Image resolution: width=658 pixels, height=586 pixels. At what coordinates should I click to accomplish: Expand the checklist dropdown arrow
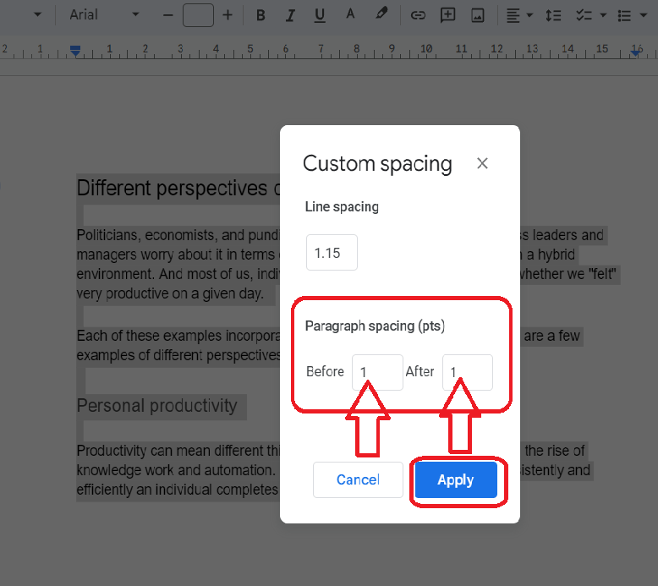click(x=603, y=15)
